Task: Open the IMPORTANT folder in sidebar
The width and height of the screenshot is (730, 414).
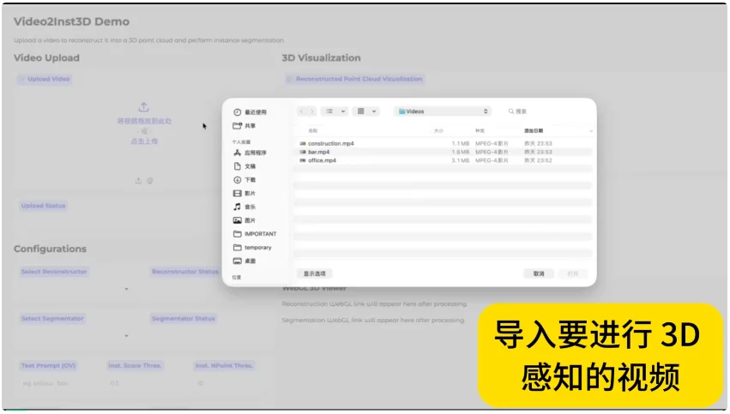Action: coord(255,234)
